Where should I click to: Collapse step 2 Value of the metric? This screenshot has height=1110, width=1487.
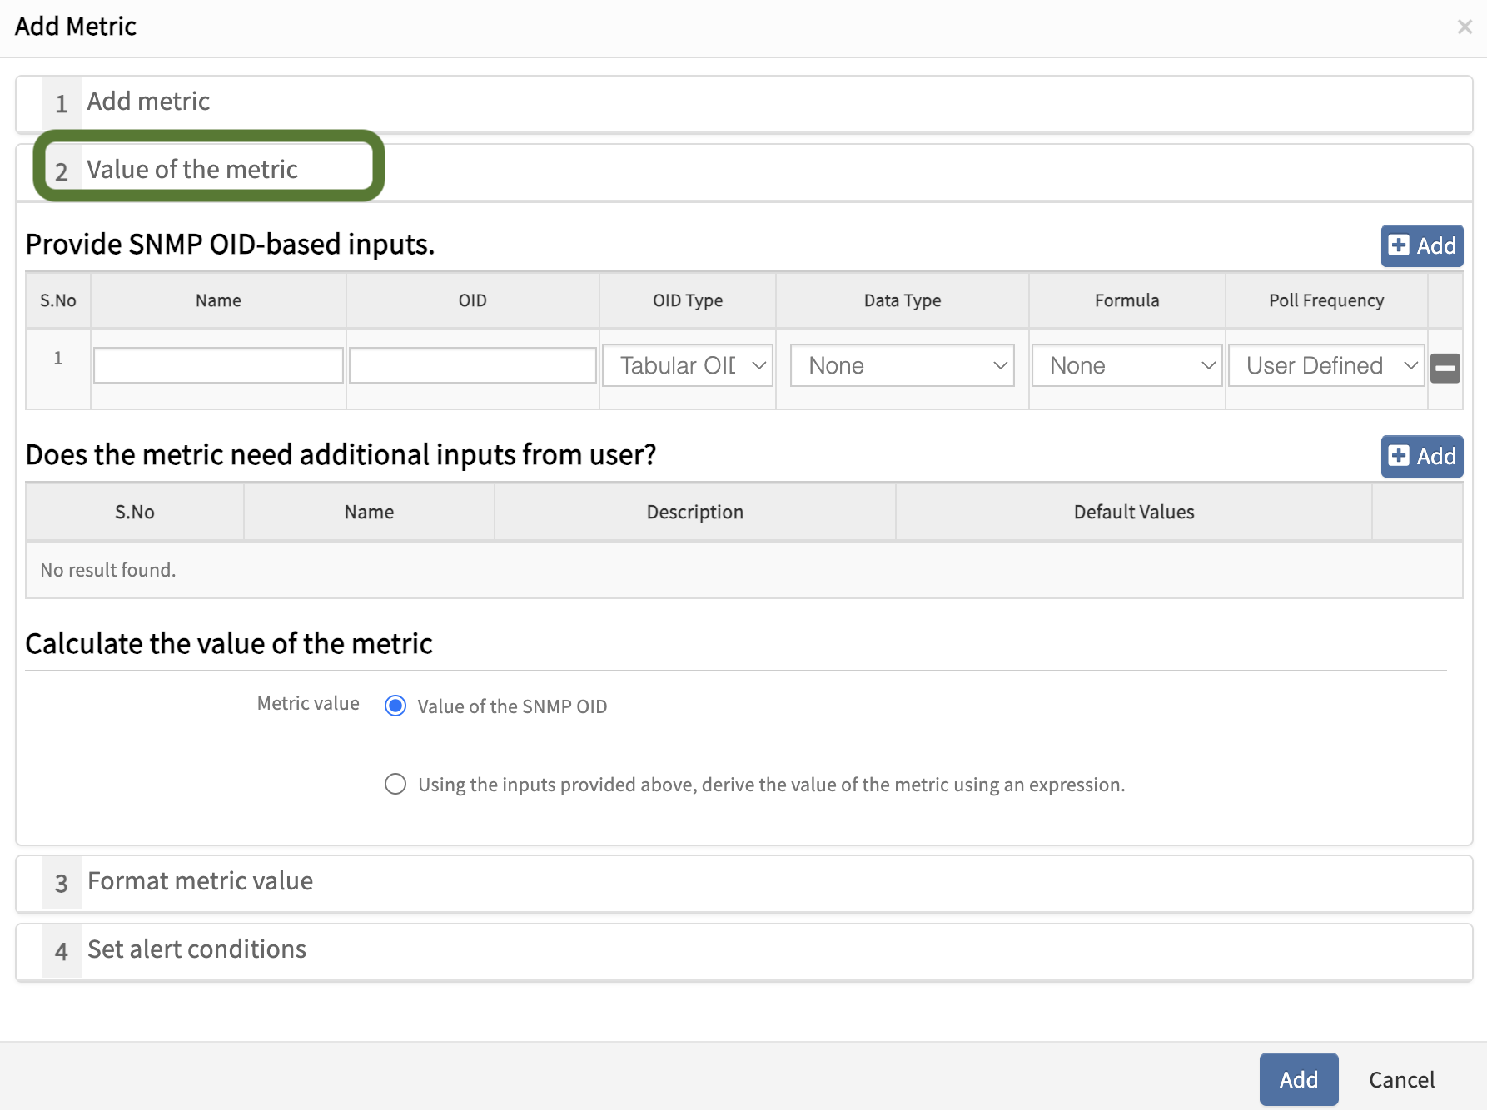pyautogui.click(x=192, y=171)
